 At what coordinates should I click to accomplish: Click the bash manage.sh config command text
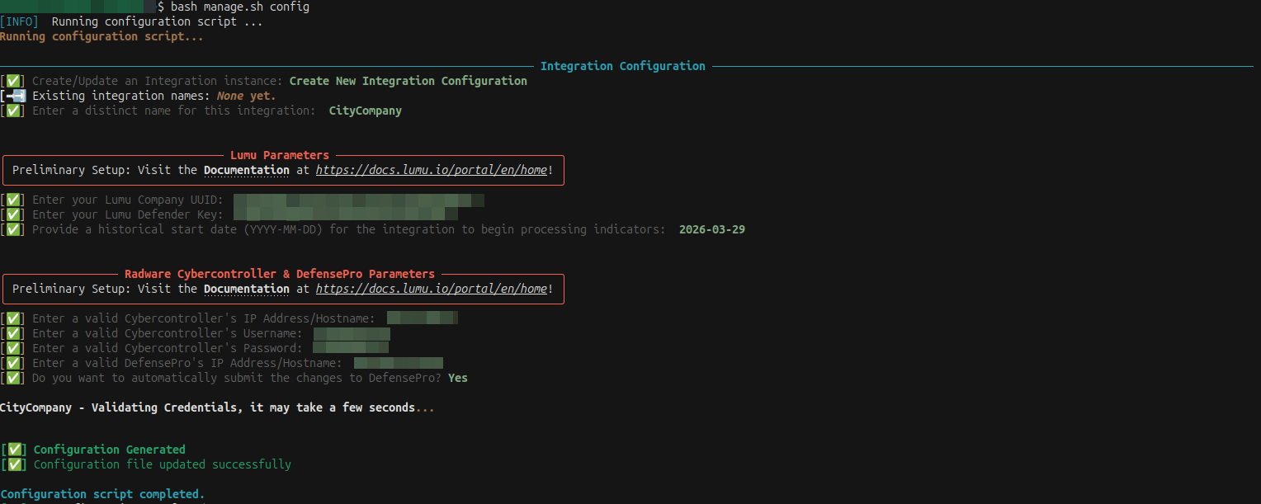click(x=240, y=7)
